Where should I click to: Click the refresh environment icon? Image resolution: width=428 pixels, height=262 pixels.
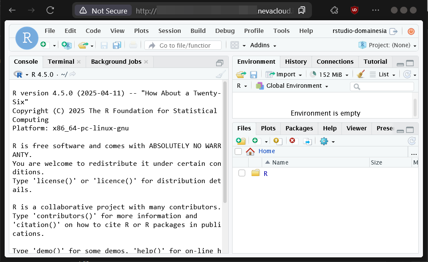(407, 74)
